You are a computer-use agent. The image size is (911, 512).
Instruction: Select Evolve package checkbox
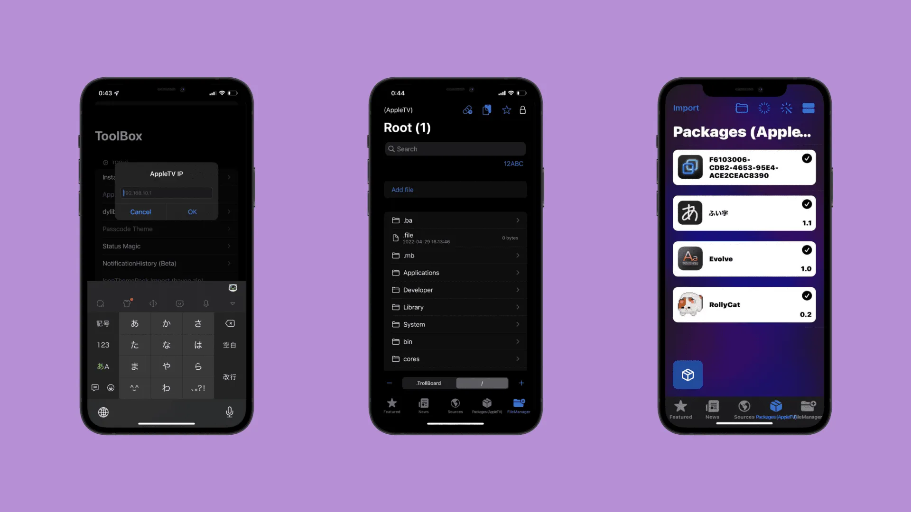[807, 249]
